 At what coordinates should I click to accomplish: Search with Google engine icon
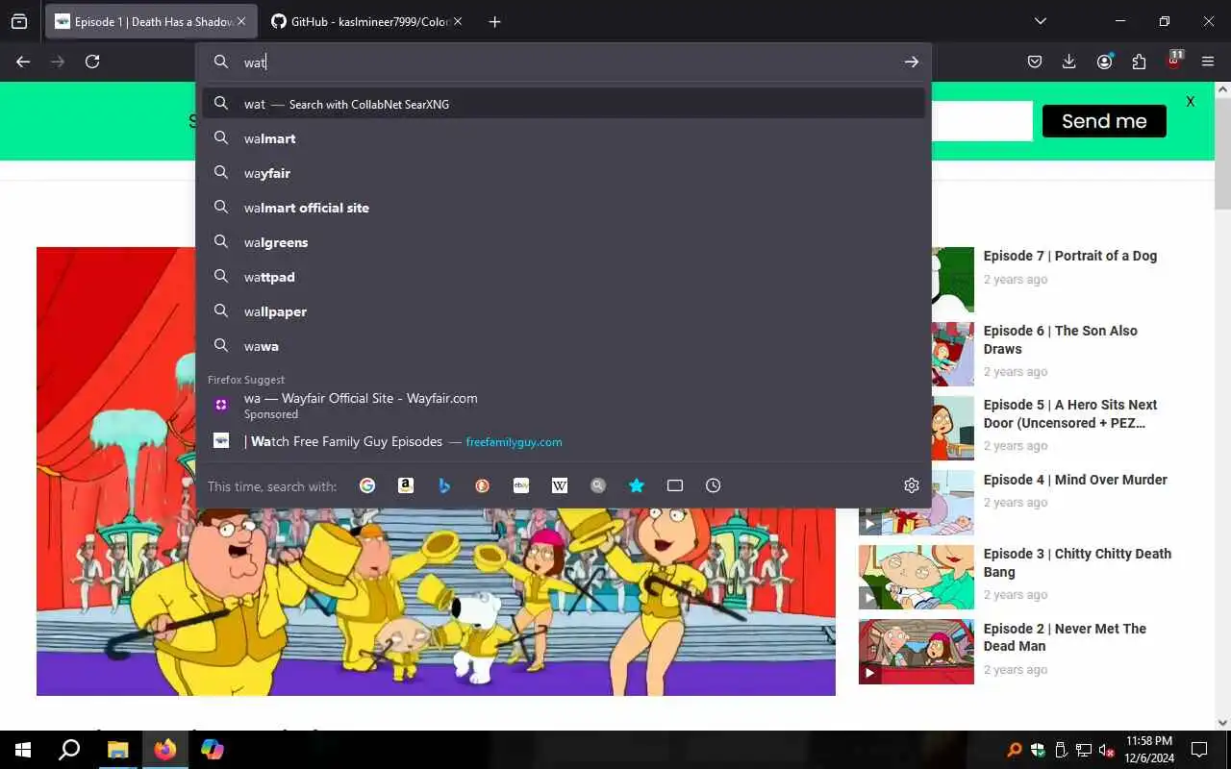(367, 485)
